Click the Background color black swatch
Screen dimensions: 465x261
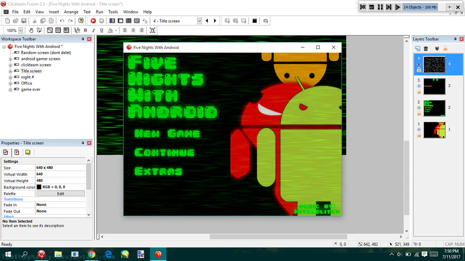click(x=39, y=187)
